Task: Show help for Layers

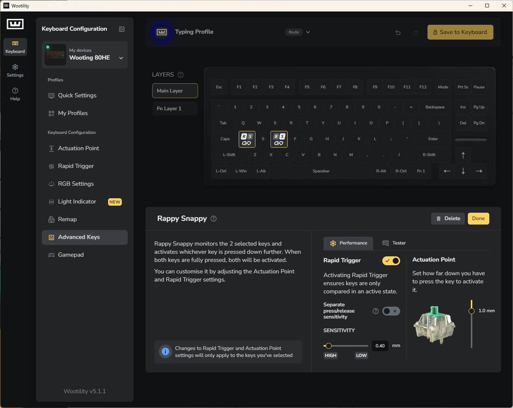Action: point(181,75)
